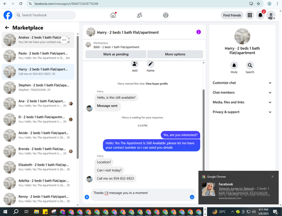This screenshot has height=216, width=282.
Task: Focus the Search Facebook field
Action: click(x=45, y=15)
